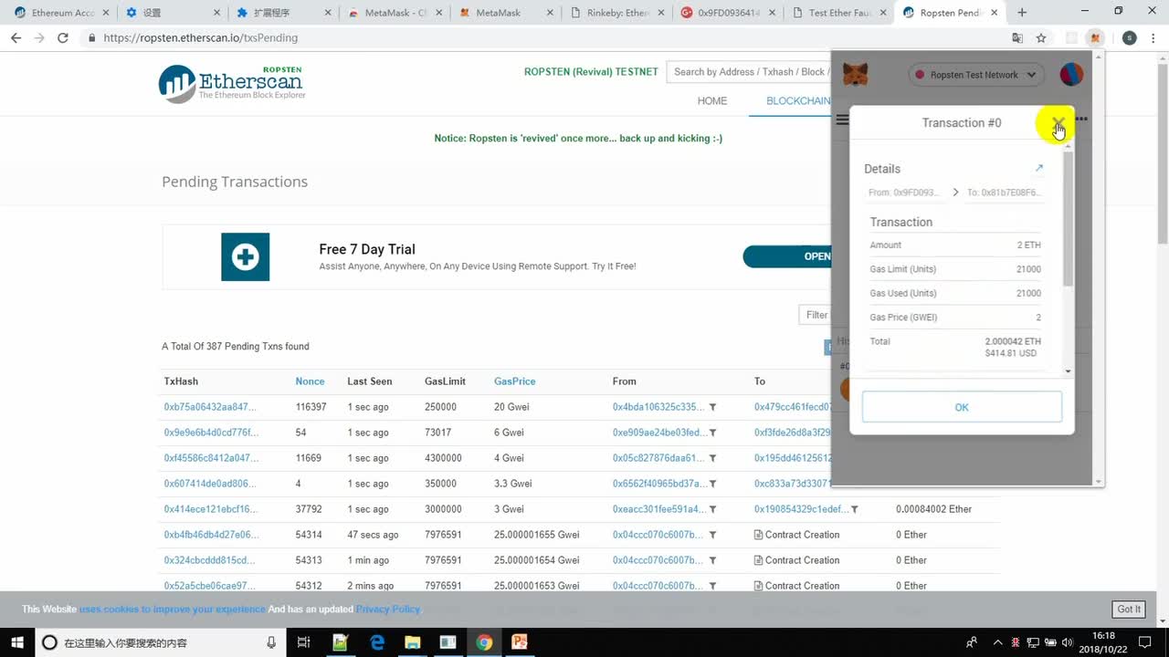Sort by the Nonce column header
This screenshot has width=1169, height=657.
coord(310,381)
